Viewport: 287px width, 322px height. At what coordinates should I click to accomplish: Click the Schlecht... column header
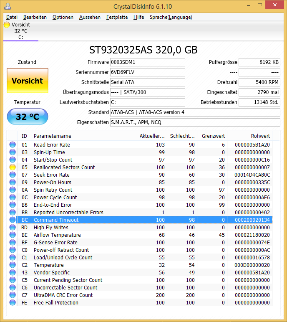182,136
